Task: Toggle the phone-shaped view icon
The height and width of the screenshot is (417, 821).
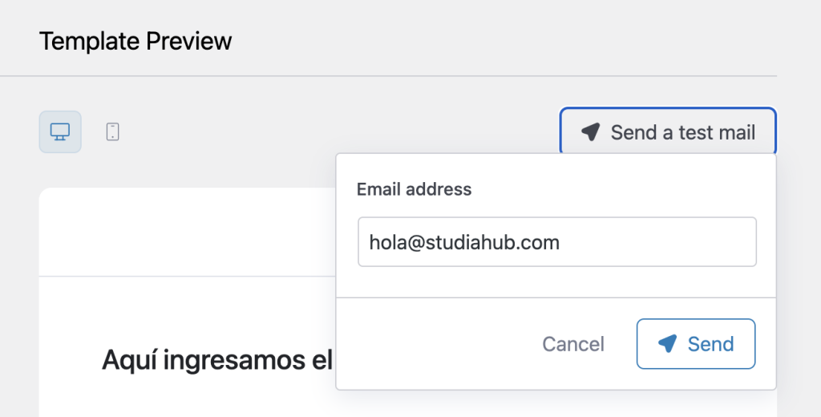Action: click(112, 132)
